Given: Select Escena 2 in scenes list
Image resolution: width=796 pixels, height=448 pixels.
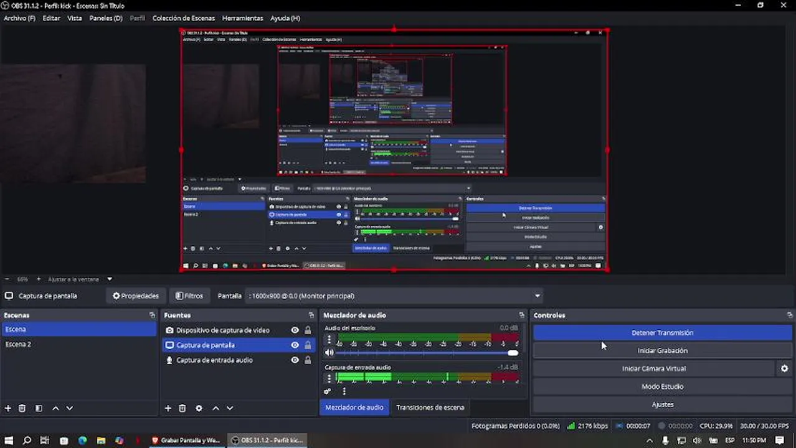Looking at the screenshot, I should [x=78, y=344].
